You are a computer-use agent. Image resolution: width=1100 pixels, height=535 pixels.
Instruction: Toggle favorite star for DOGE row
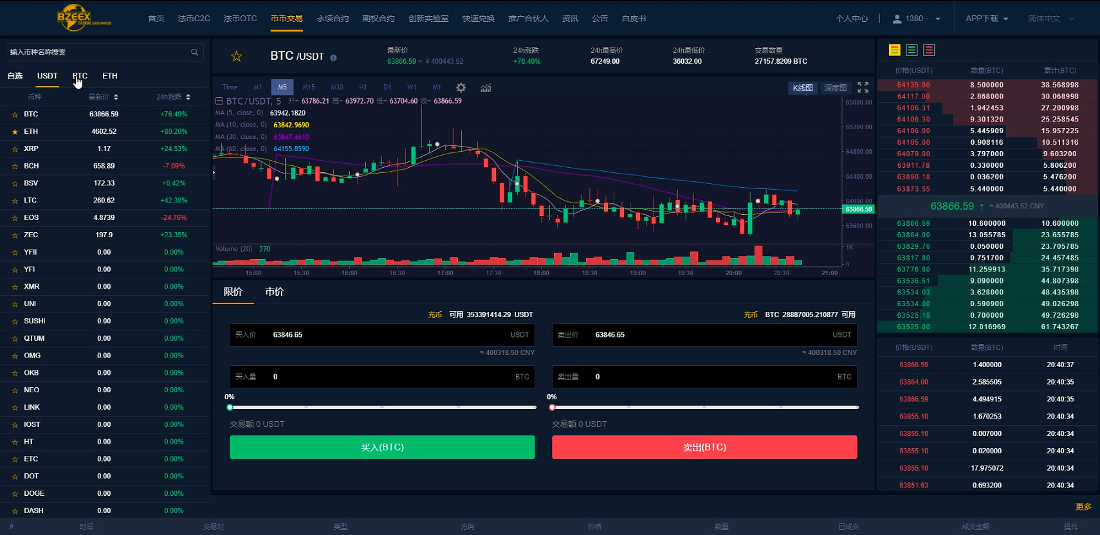coord(15,494)
